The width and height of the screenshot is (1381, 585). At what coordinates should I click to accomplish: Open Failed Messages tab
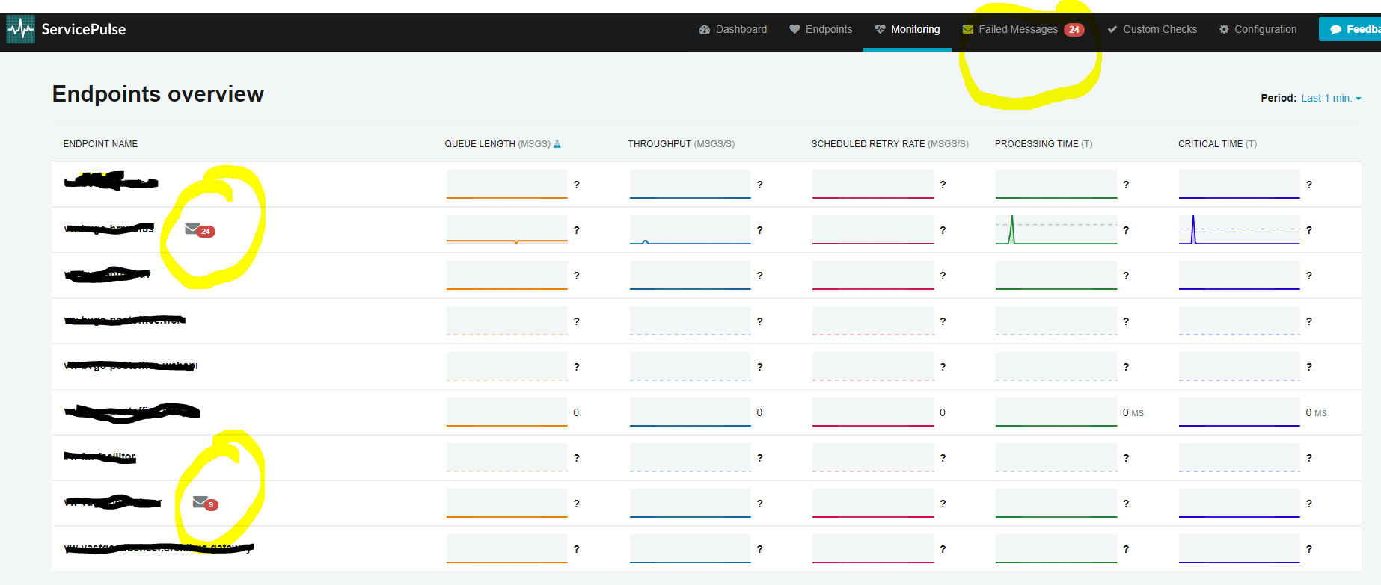(x=1023, y=29)
